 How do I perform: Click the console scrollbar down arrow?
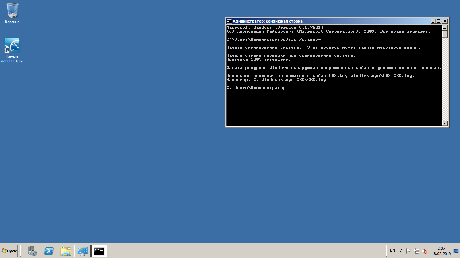click(x=445, y=123)
